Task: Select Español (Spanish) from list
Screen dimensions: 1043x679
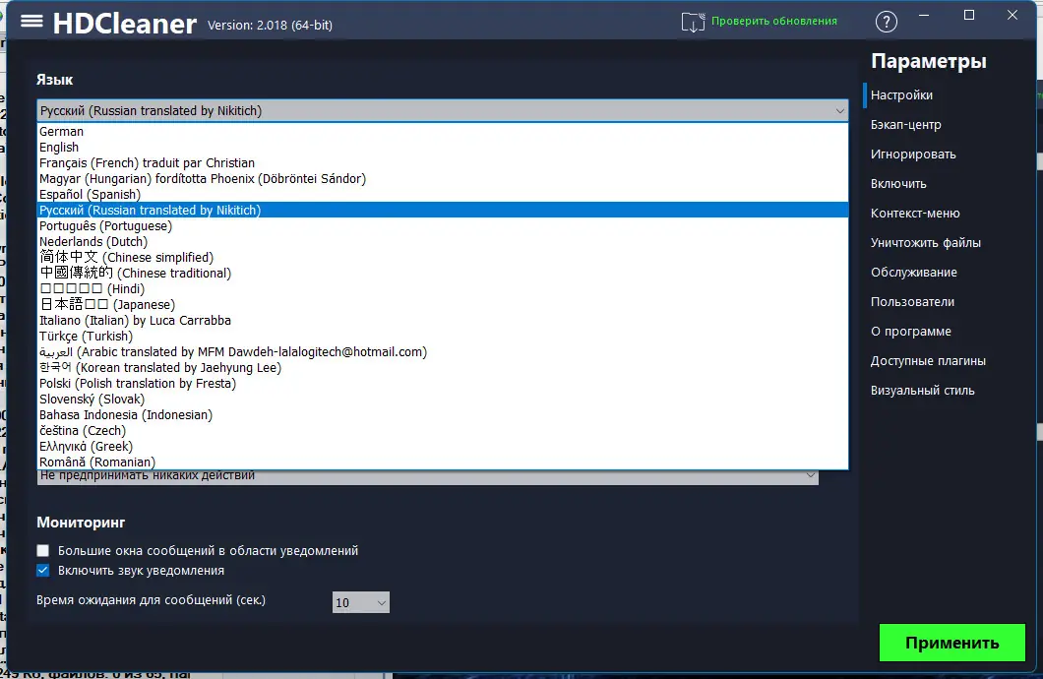Action: point(443,194)
